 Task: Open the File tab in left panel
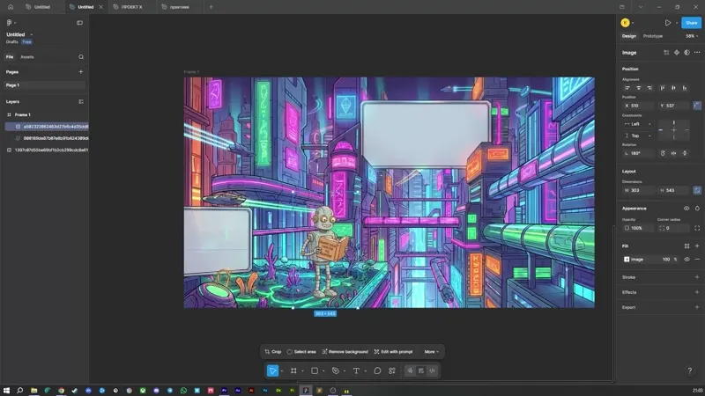(10, 57)
